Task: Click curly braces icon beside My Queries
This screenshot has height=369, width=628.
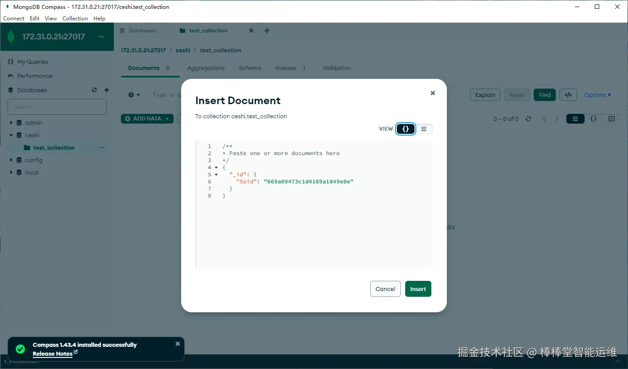Action: pyautogui.click(x=11, y=62)
